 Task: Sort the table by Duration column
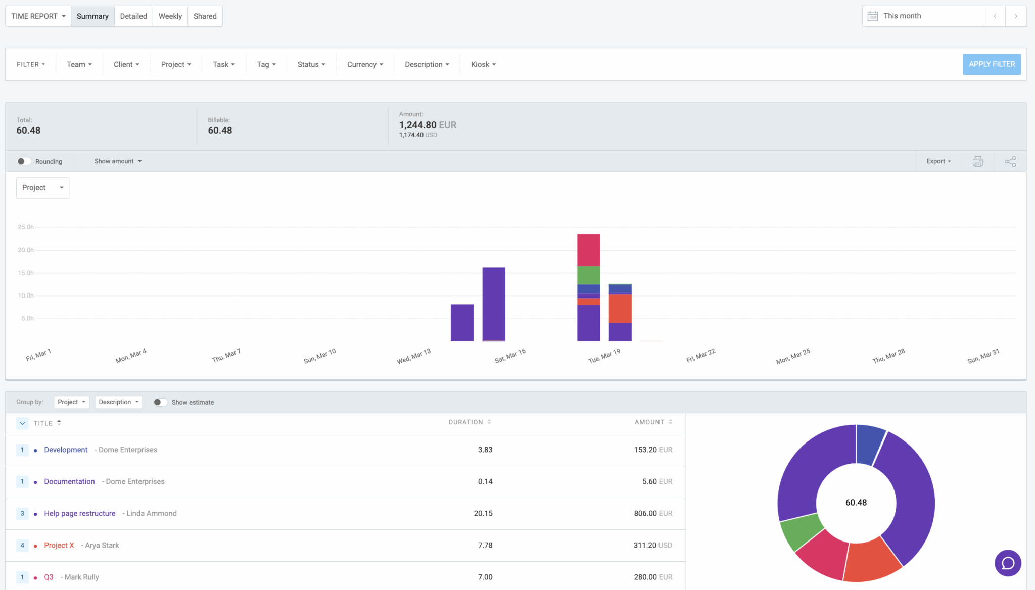click(x=489, y=422)
